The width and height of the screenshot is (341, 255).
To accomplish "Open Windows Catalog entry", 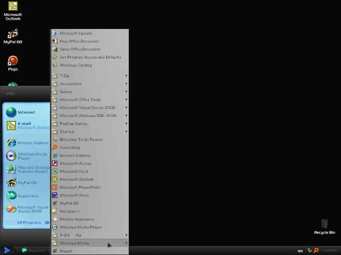I will 90,65.
